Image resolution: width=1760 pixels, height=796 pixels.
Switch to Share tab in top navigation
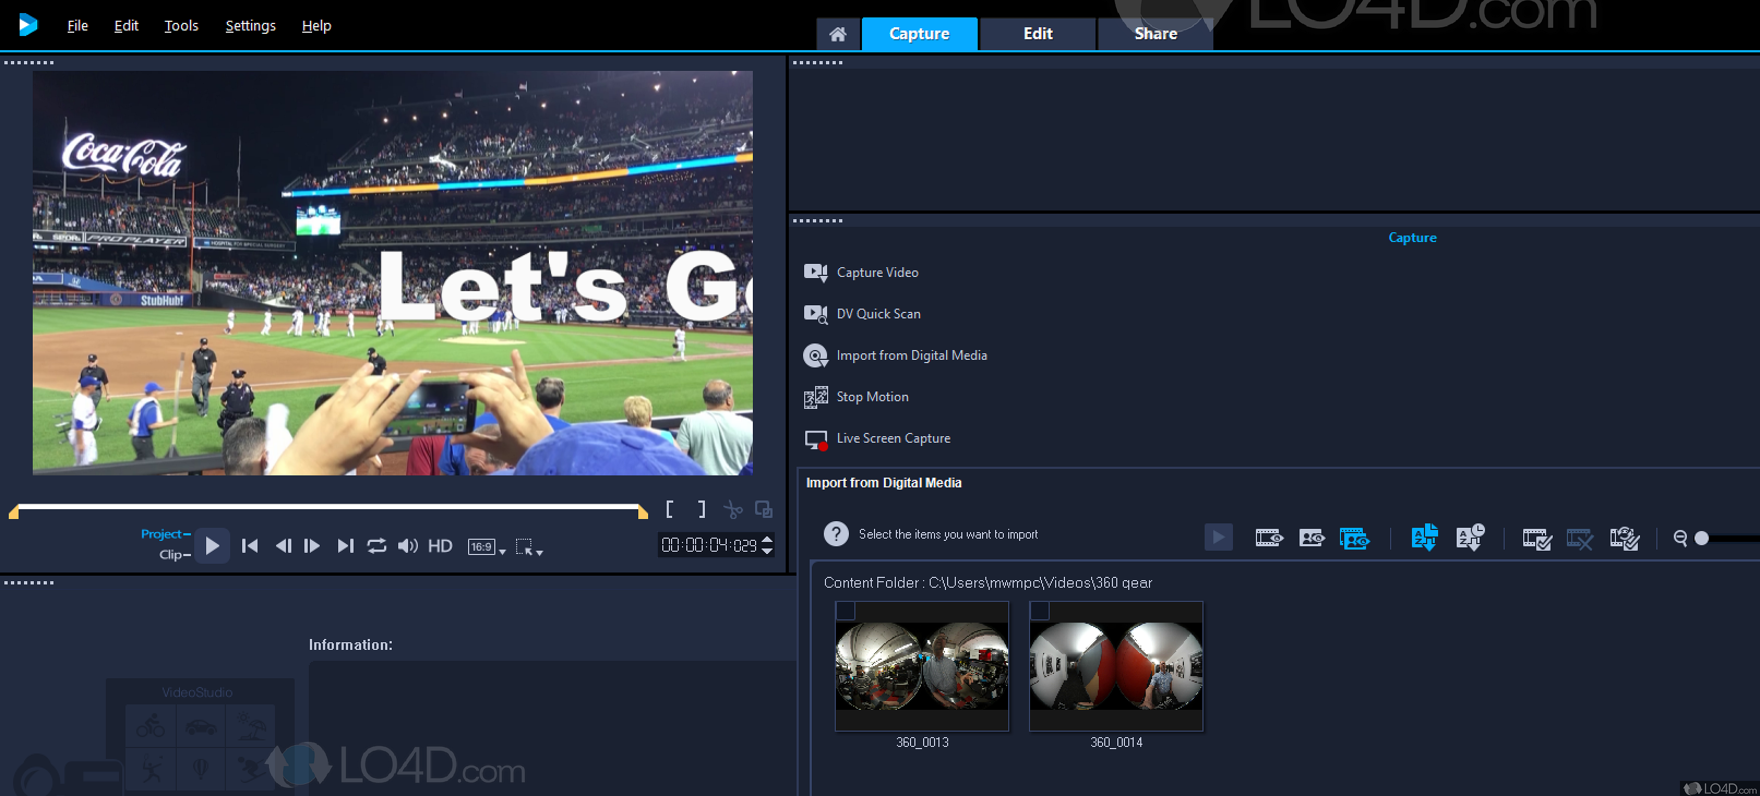[x=1155, y=34]
